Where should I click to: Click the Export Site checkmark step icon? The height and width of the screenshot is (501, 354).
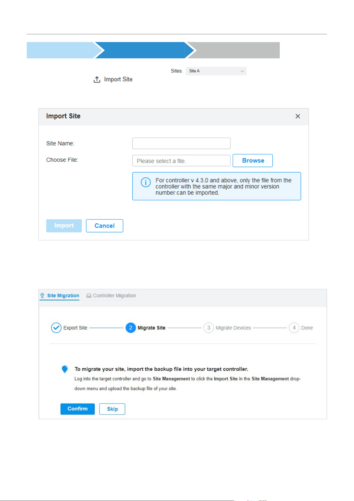(x=56, y=328)
